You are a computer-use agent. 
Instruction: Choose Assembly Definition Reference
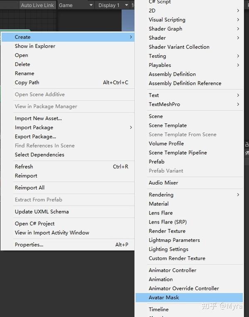coord(185,83)
